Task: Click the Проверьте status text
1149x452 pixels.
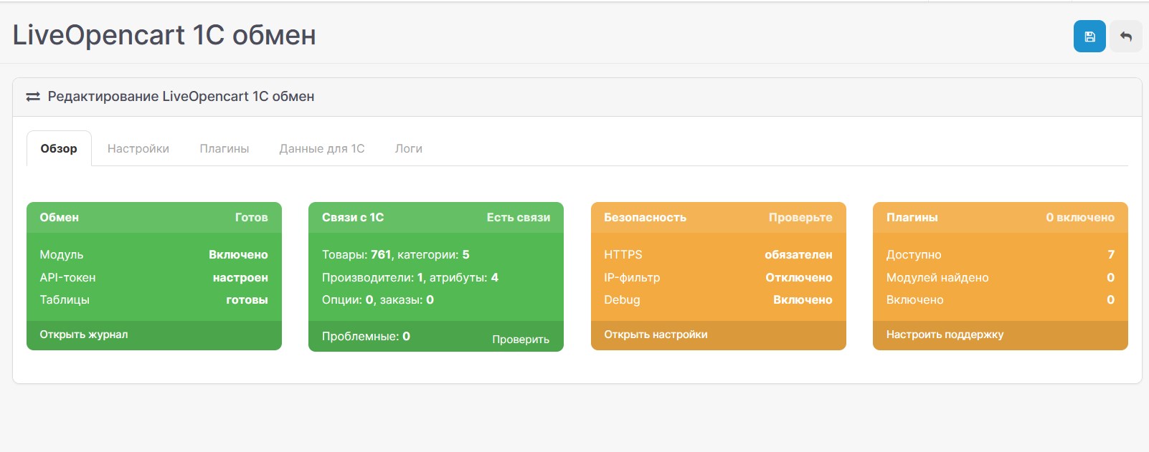Action: click(x=800, y=217)
